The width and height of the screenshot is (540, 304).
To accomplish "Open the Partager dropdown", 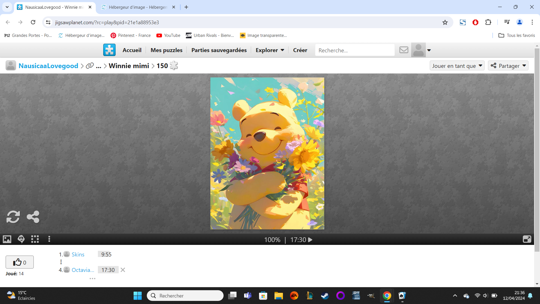I will coord(508,66).
